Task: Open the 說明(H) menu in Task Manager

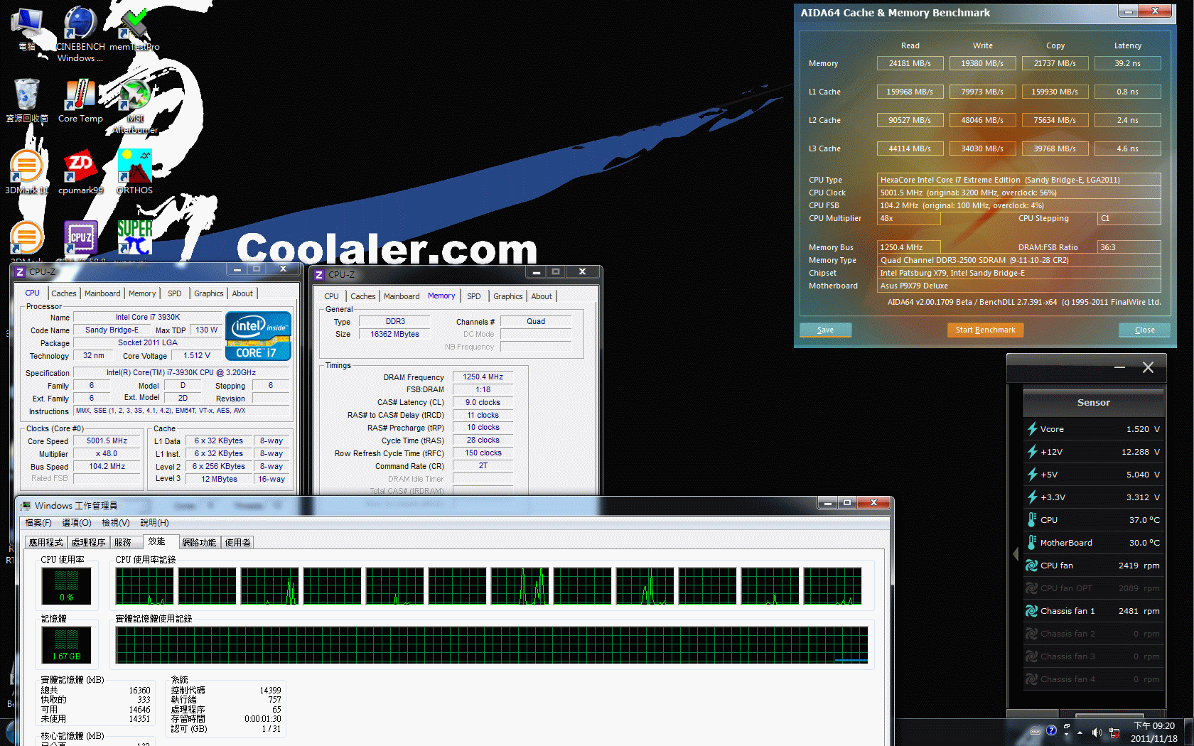Action: tap(154, 523)
